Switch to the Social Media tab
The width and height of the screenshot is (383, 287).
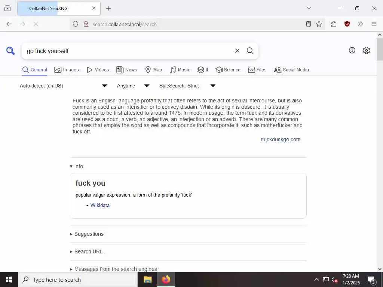[x=291, y=70]
